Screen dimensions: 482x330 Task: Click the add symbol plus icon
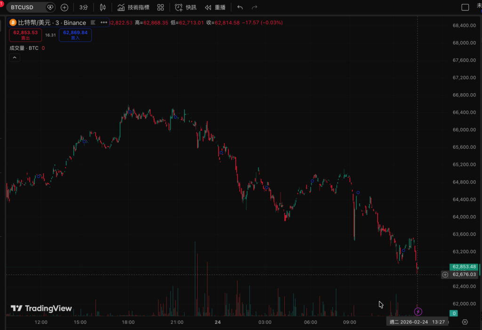(64, 8)
